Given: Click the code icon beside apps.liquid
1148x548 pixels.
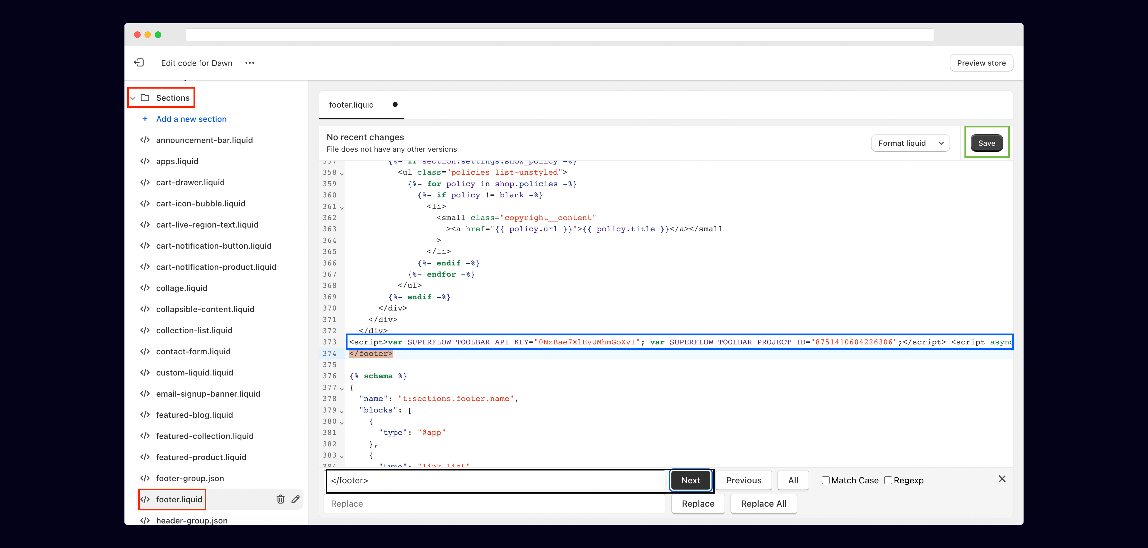Looking at the screenshot, I should click(x=145, y=161).
